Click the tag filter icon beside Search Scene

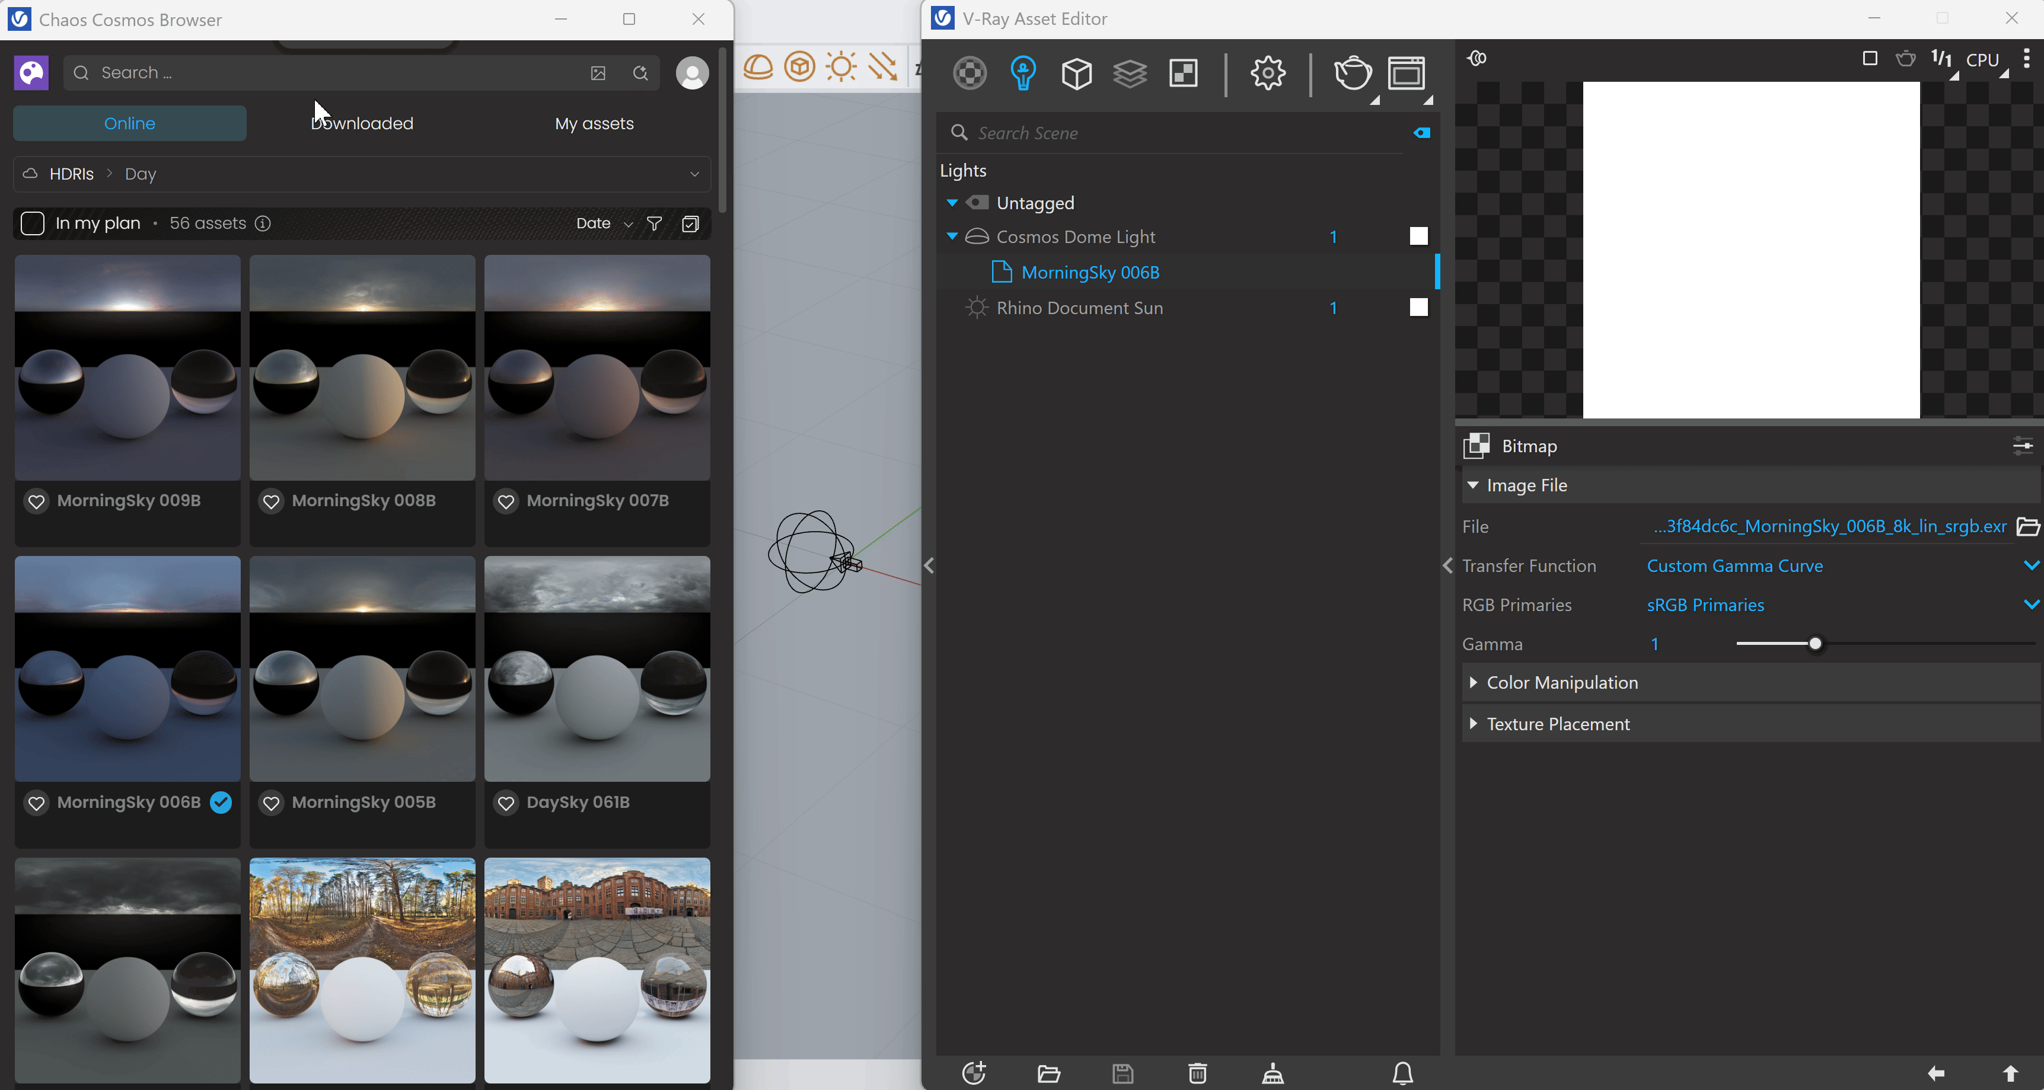click(1422, 133)
